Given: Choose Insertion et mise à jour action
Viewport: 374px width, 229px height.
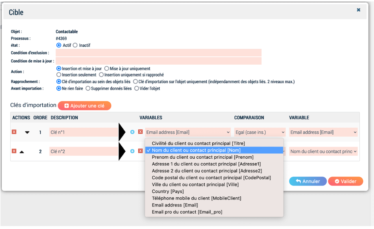Looking at the screenshot, I should 59,69.
